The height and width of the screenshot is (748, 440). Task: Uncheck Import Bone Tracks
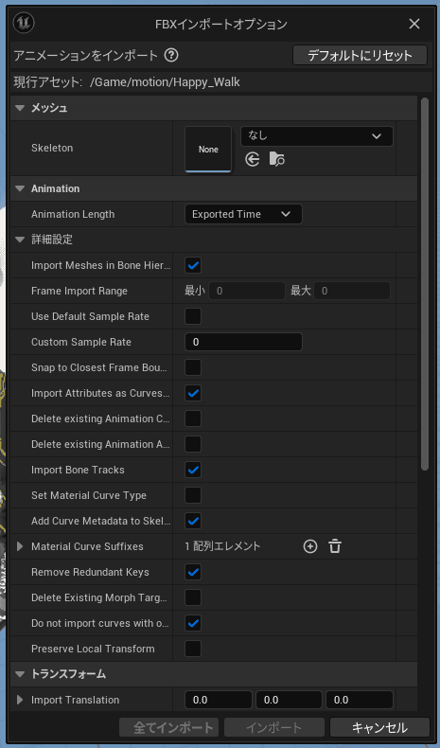tap(193, 470)
